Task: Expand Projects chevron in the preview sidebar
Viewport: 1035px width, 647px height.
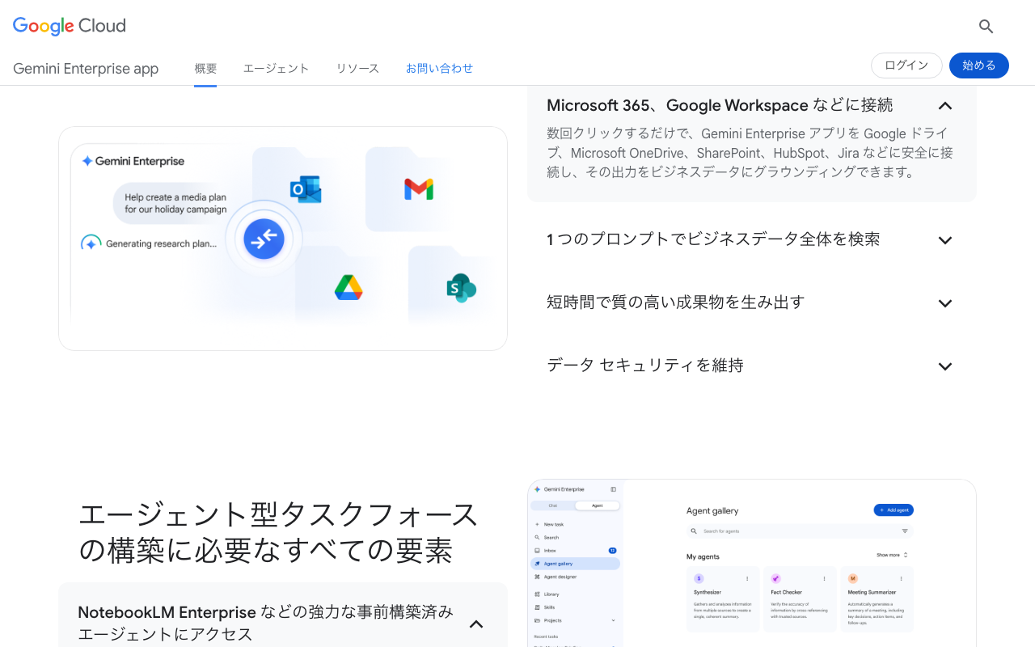Action: point(613,620)
